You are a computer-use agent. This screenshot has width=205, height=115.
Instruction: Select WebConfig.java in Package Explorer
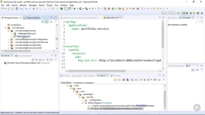tap(23, 36)
